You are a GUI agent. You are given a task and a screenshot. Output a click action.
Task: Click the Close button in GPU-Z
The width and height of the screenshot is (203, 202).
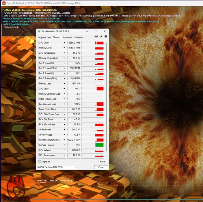coord(101,167)
